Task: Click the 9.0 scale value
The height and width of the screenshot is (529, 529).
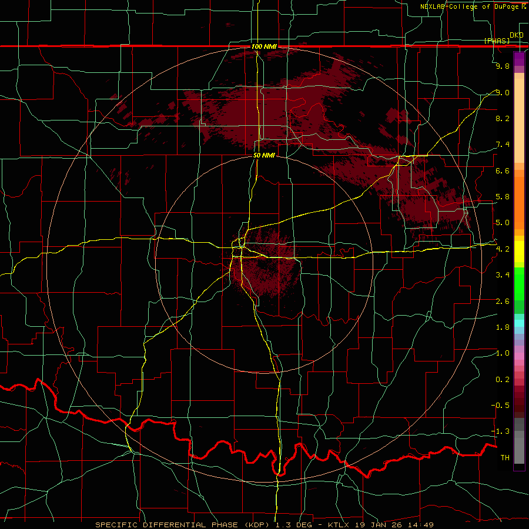Action: [503, 92]
